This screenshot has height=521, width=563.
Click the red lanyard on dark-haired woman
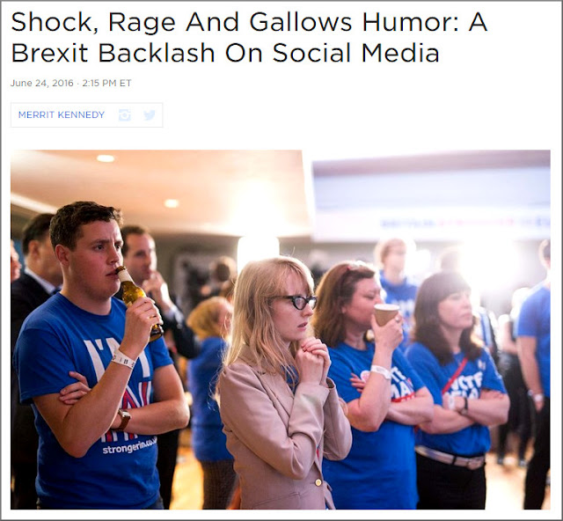(455, 376)
